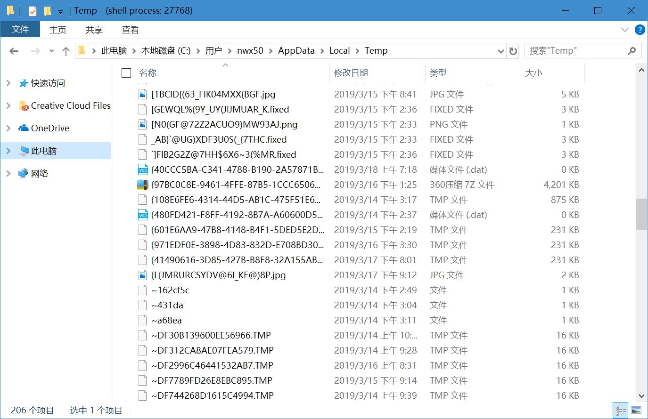Open the Help question mark icon
Screen dimensions: 648x419
(640, 30)
